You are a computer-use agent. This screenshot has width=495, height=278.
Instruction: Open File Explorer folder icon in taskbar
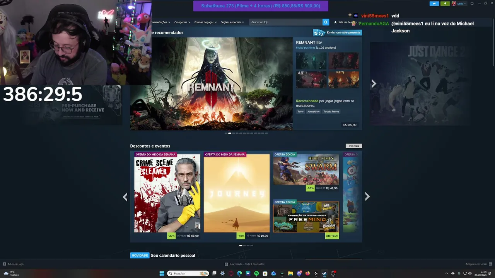pos(290,273)
